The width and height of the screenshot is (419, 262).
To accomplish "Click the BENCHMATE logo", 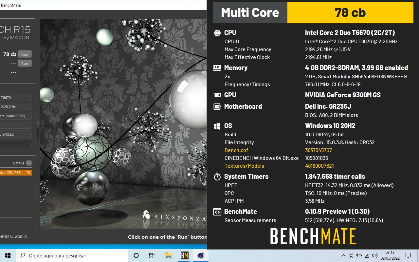I will (313, 236).
